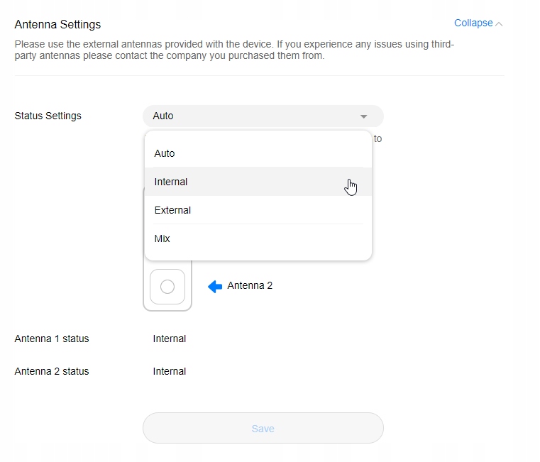Click the external antennas description text
540x462 pixels.
pyautogui.click(x=234, y=50)
